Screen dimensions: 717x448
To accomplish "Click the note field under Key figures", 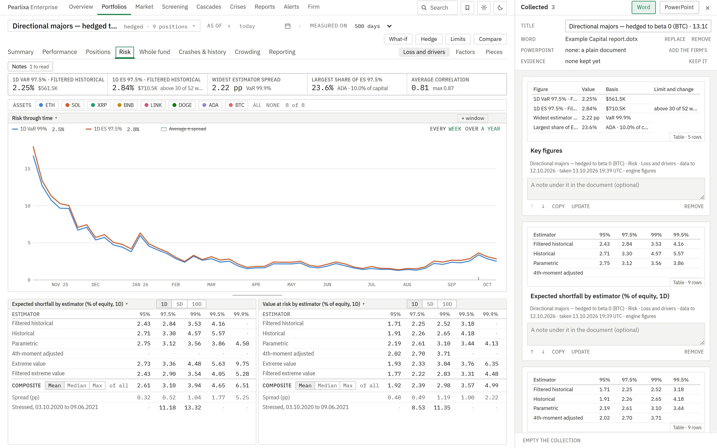I will pyautogui.click(x=616, y=189).
